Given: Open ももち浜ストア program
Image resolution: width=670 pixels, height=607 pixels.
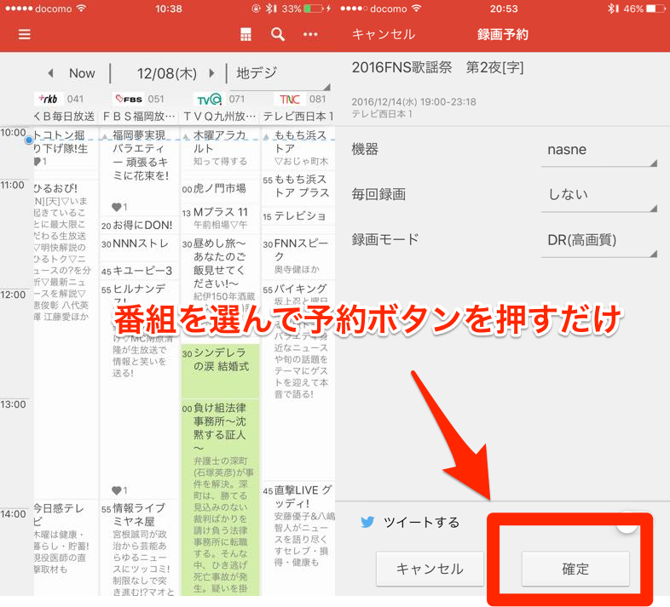Looking at the screenshot, I should [298, 147].
